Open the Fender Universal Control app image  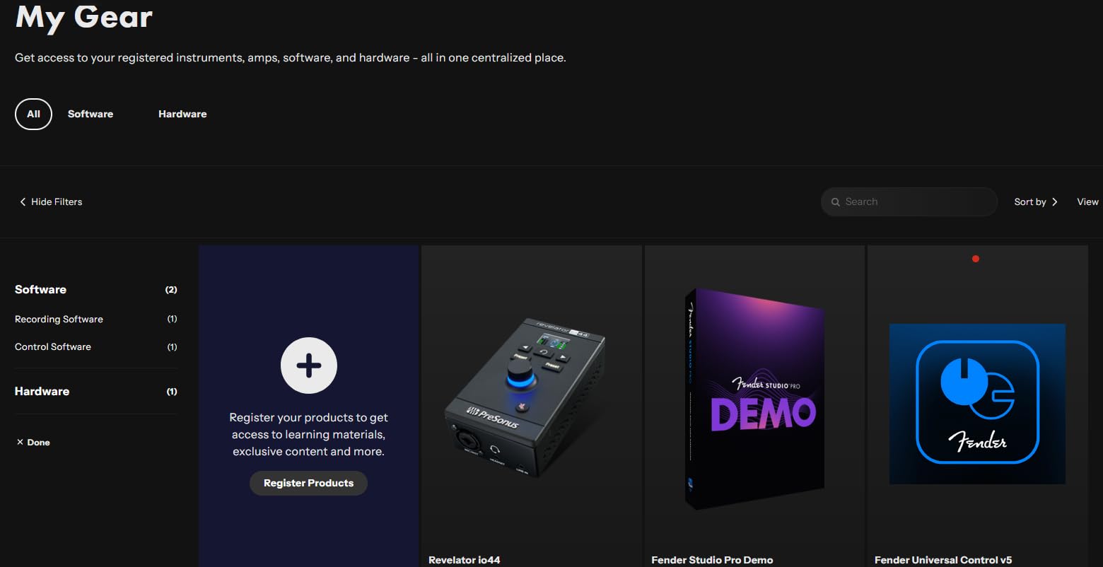tap(977, 404)
